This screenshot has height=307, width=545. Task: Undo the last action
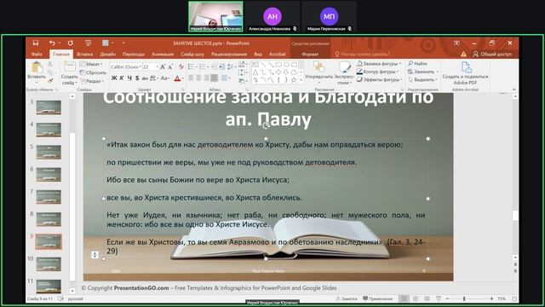(x=52, y=43)
